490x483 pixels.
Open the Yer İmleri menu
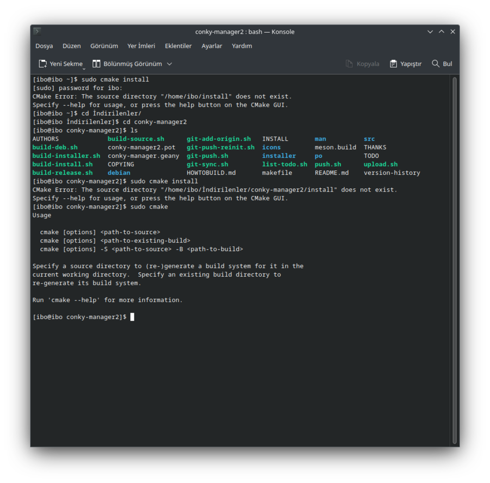pos(141,46)
